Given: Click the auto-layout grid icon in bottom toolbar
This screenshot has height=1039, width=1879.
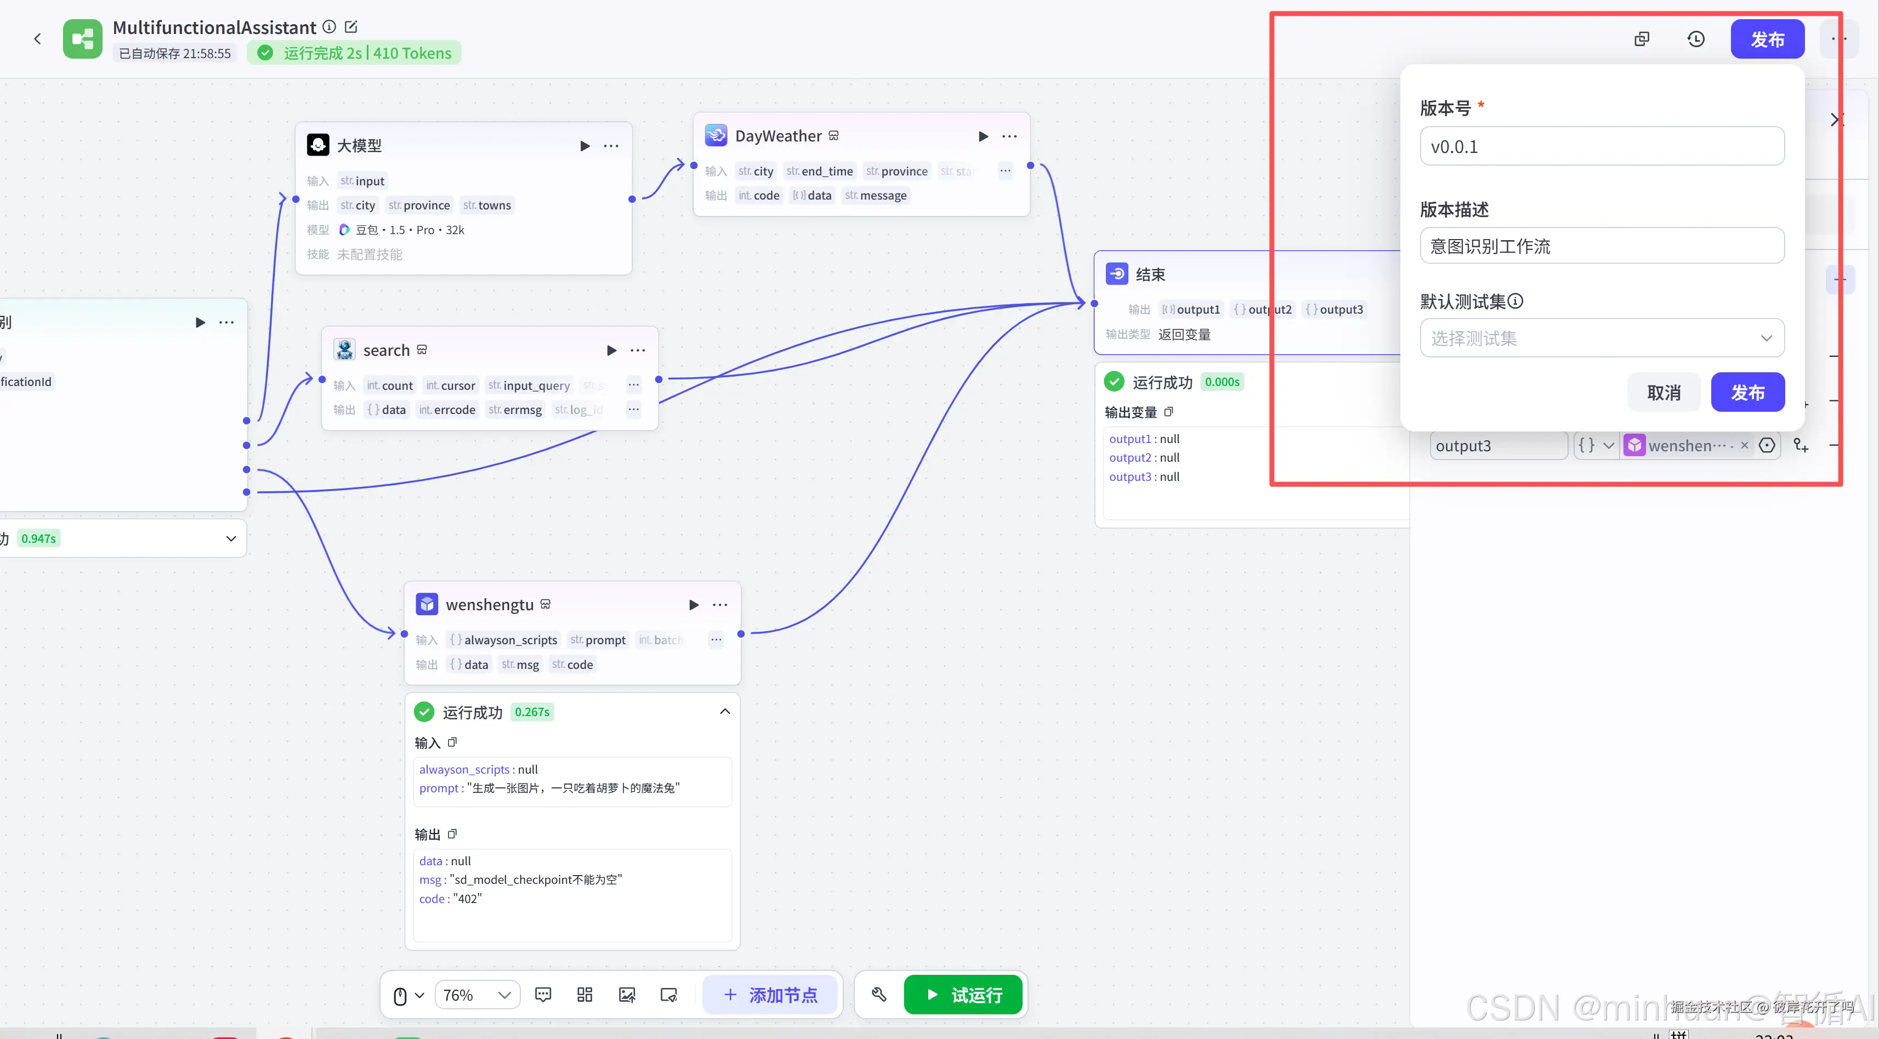Looking at the screenshot, I should [x=584, y=995].
